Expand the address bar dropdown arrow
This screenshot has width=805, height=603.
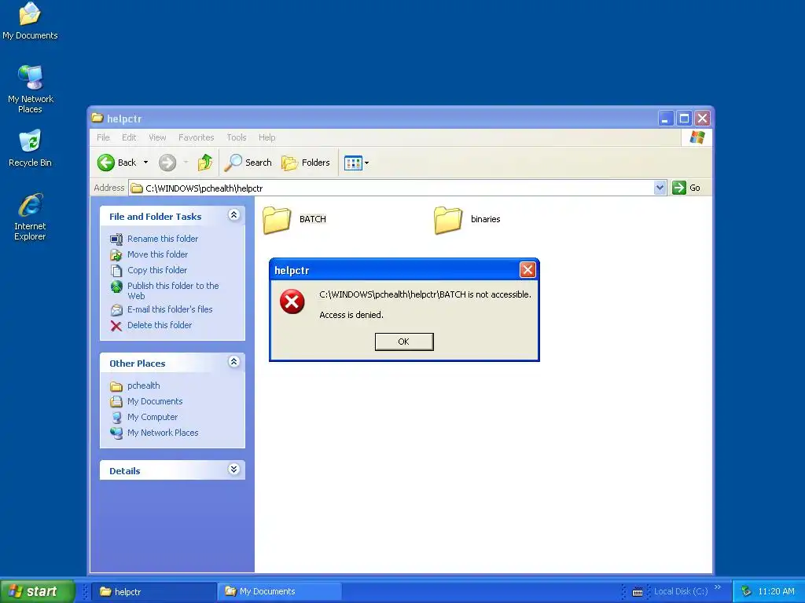point(660,188)
